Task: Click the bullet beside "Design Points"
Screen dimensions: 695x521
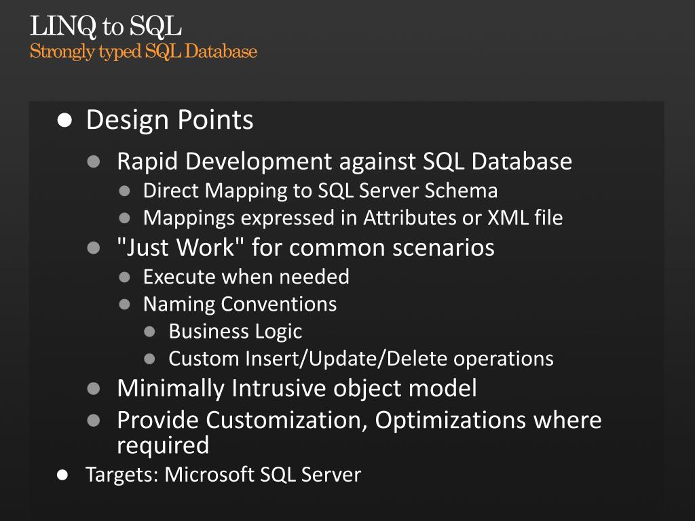Action: [64, 121]
